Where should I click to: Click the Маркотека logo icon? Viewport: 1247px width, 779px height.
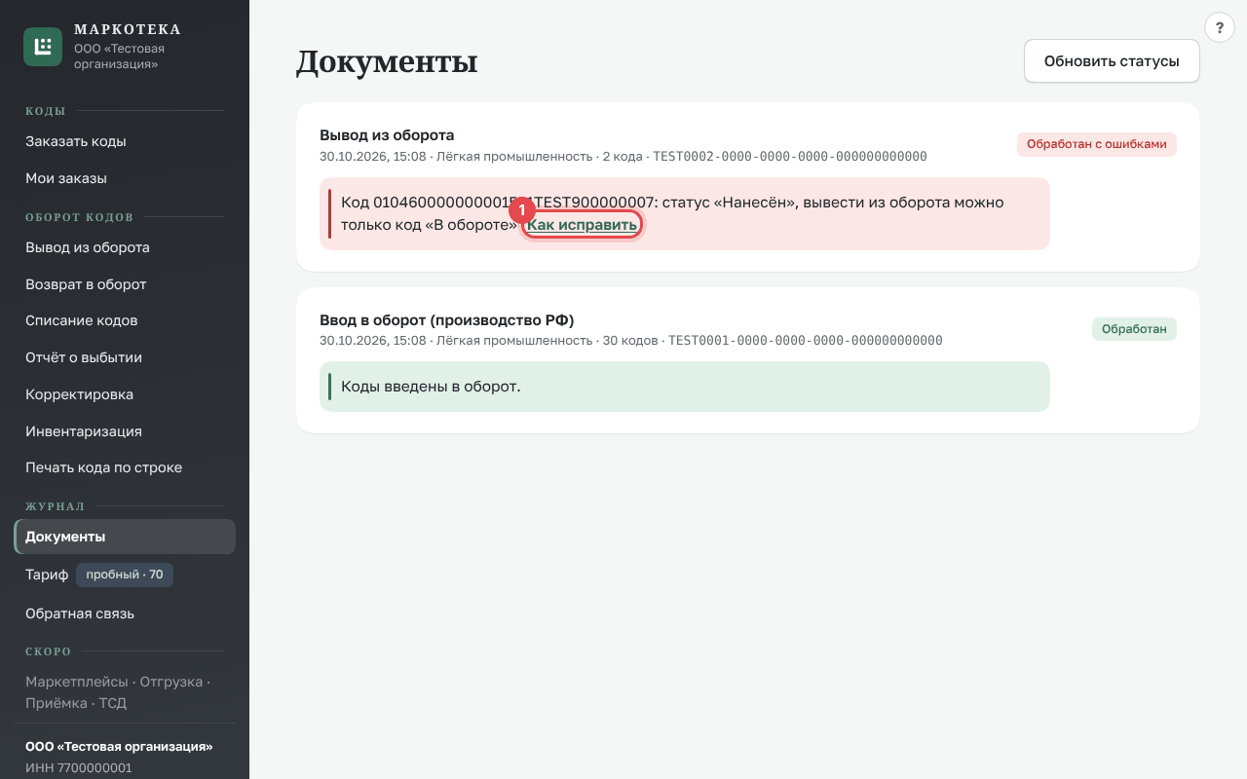point(43,47)
